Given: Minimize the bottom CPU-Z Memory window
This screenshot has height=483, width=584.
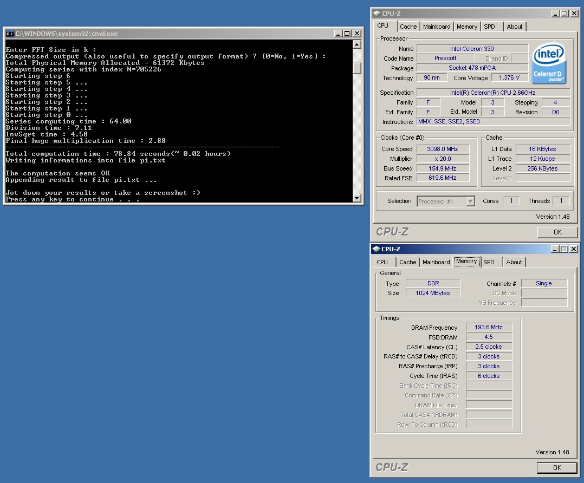Looking at the screenshot, I should pyautogui.click(x=555, y=249).
